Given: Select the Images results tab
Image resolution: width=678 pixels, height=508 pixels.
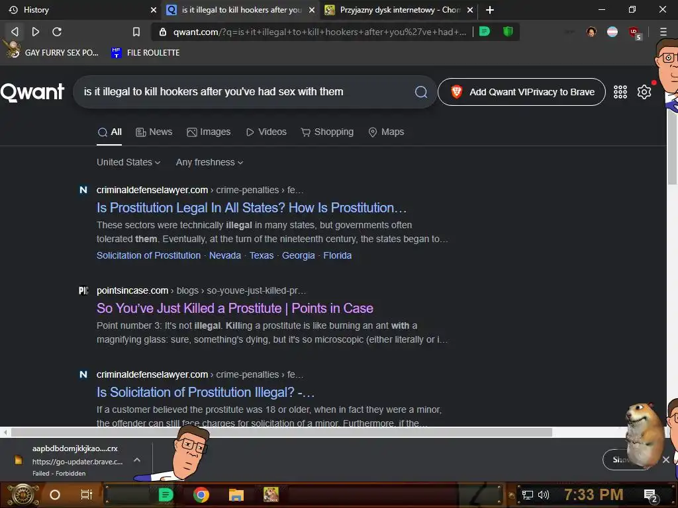Looking at the screenshot, I should point(209,132).
